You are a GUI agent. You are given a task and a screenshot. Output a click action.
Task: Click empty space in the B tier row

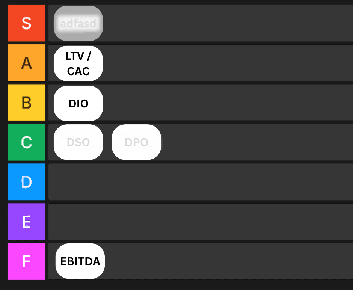tap(227, 103)
